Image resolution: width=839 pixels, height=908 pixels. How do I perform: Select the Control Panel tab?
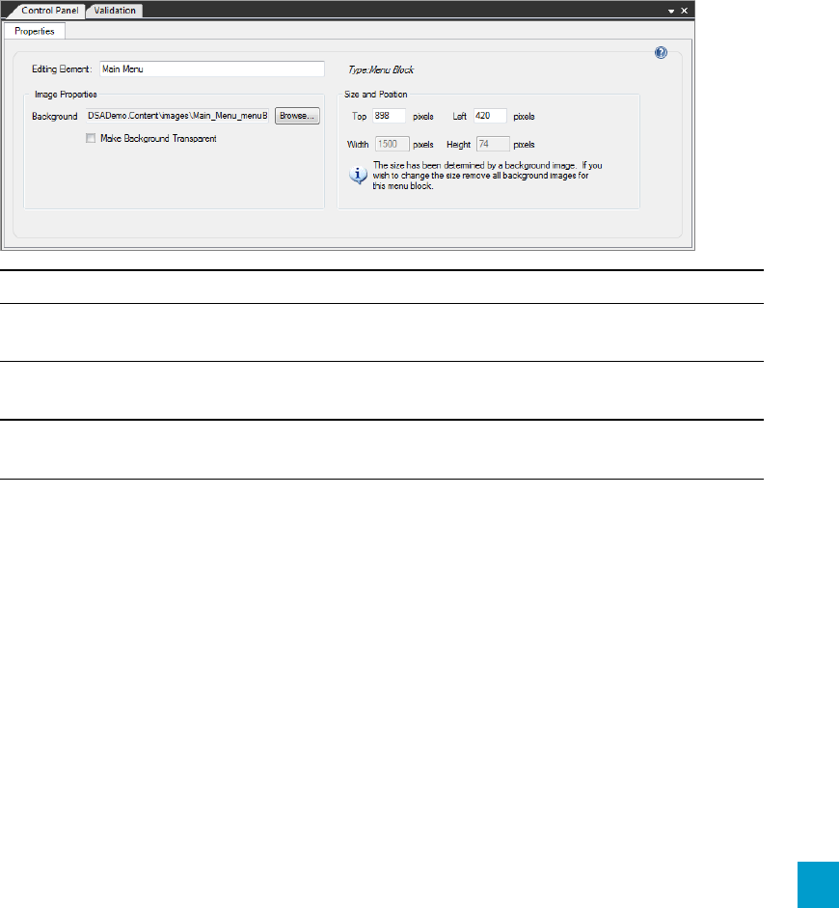click(49, 11)
